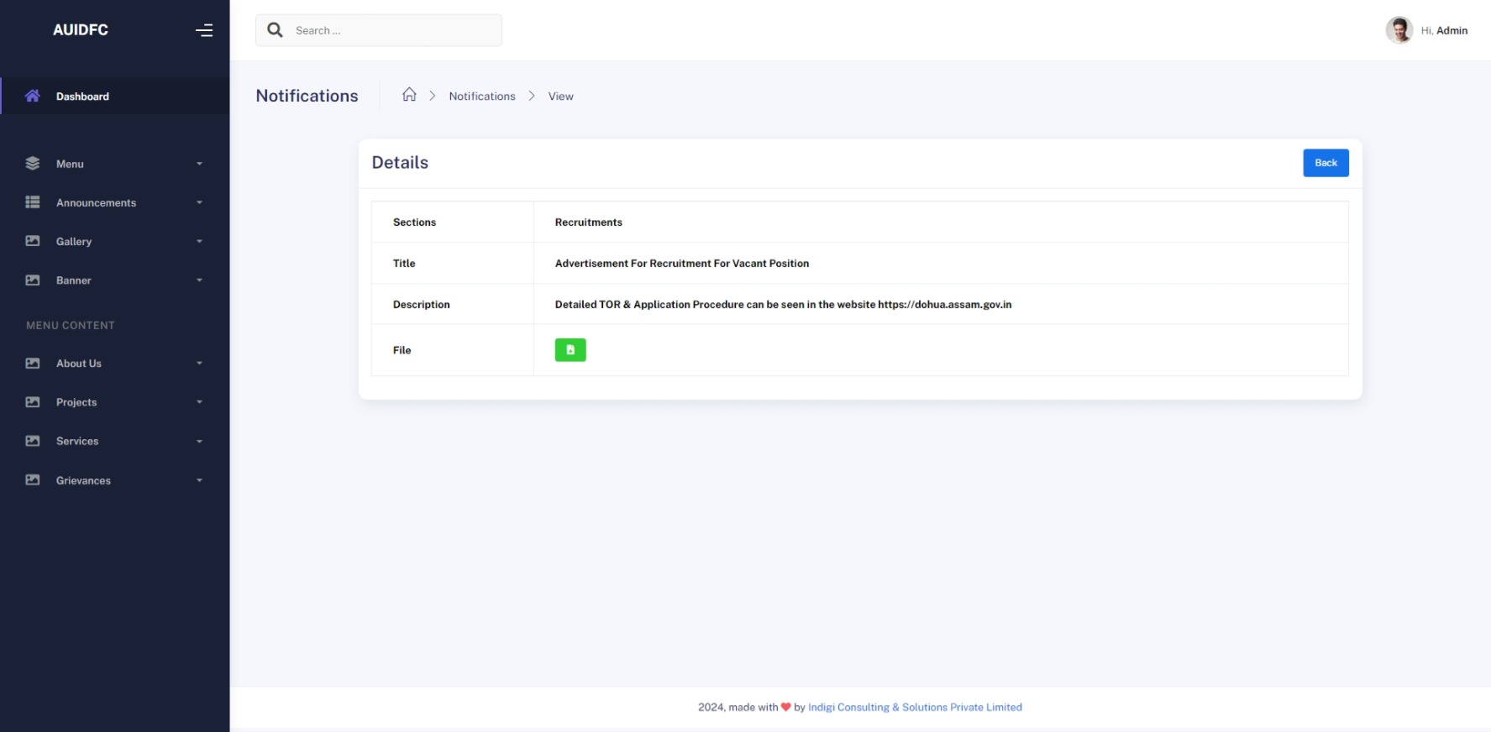Expand the Menu dropdown arrow
1491x732 pixels.
click(x=199, y=164)
